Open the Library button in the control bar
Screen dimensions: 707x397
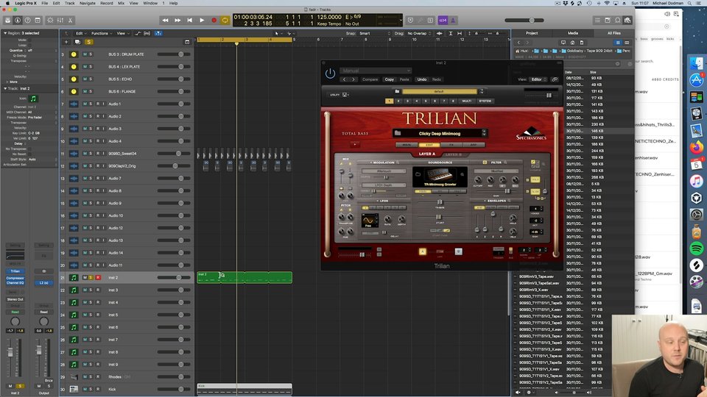pos(7,21)
